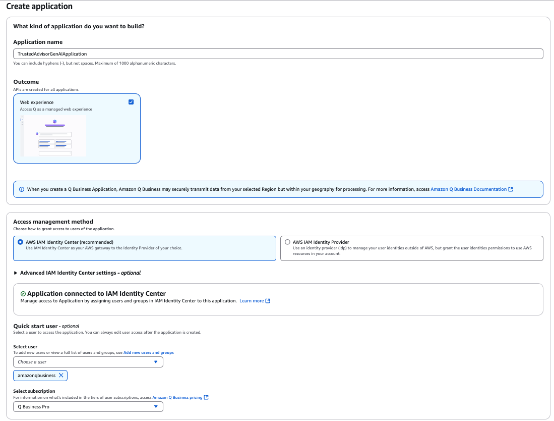Click the info icon in the notice banner
Screen dimensions: 554x421
pyautogui.click(x=22, y=189)
